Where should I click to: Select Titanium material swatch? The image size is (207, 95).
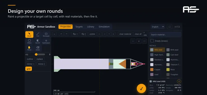(173, 65)
